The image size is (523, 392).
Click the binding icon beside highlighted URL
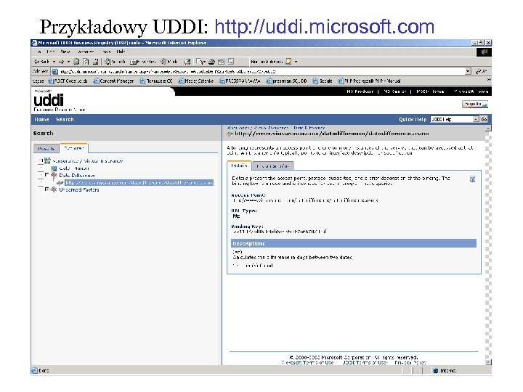60,183
